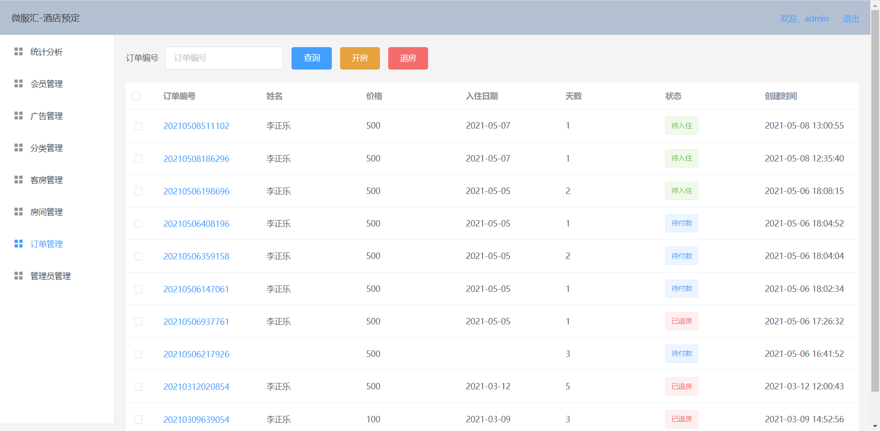
Task: Open order link 20210506198696
Action: (x=196, y=191)
